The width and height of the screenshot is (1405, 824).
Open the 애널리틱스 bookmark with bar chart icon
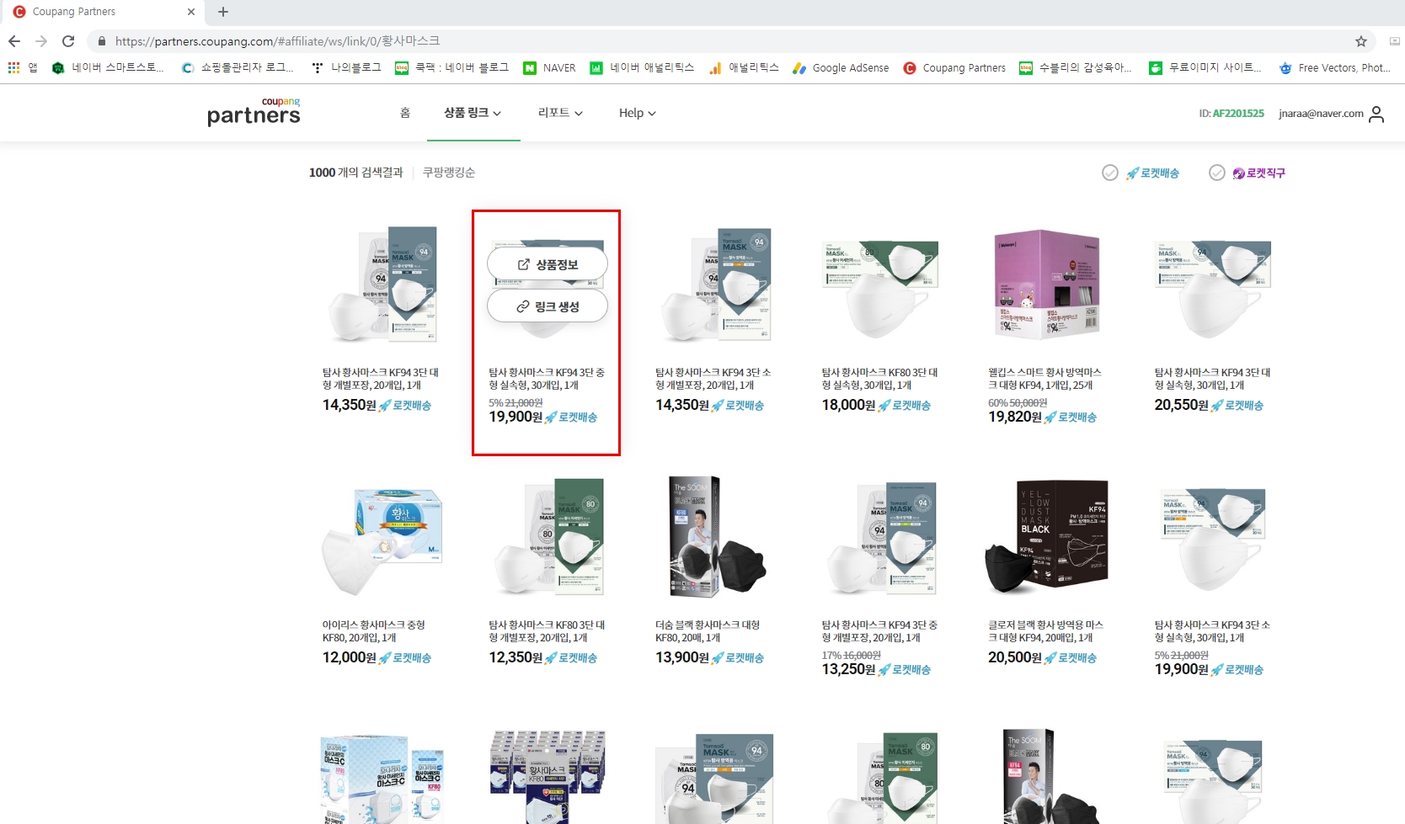coord(744,68)
